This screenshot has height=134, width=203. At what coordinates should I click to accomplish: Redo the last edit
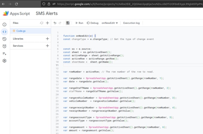60,23
